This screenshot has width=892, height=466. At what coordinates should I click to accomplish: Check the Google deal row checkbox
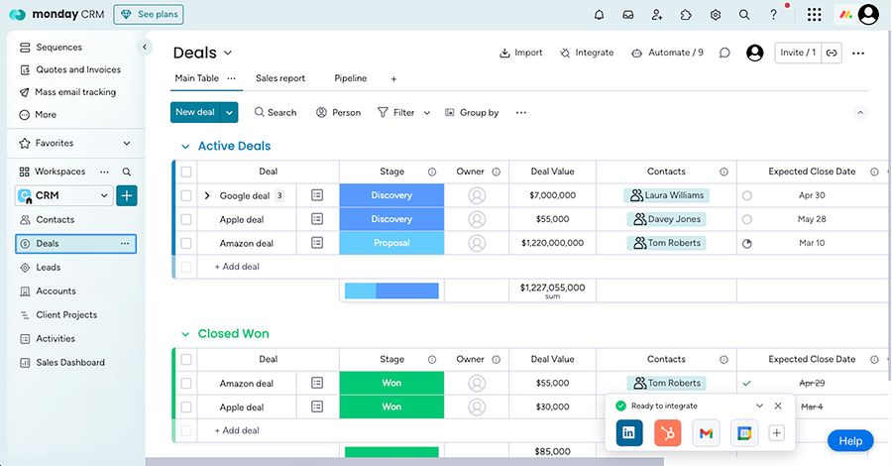[186, 195]
